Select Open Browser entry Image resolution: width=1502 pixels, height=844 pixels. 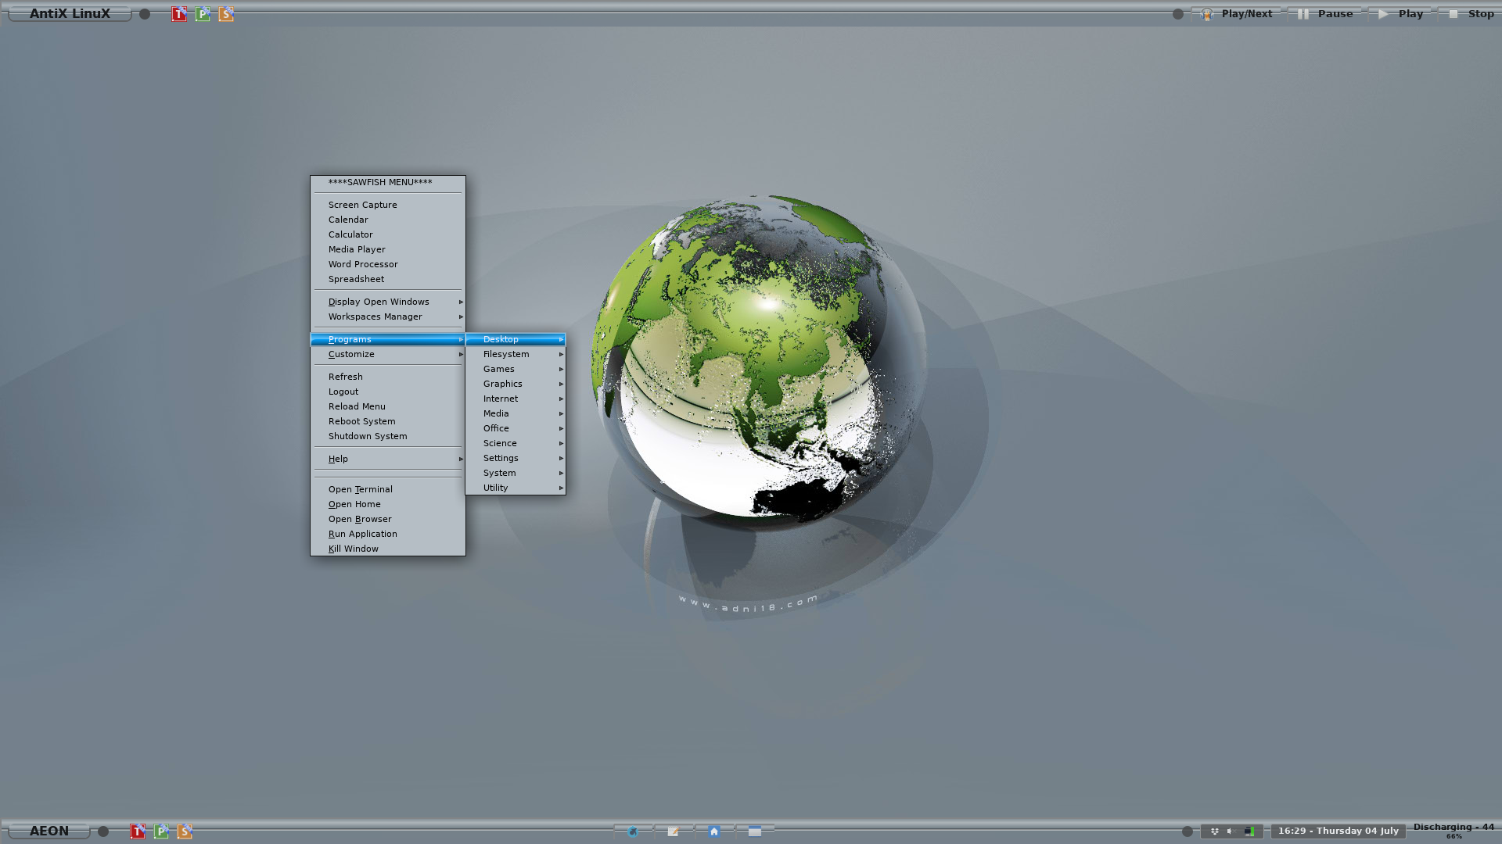pos(388,519)
